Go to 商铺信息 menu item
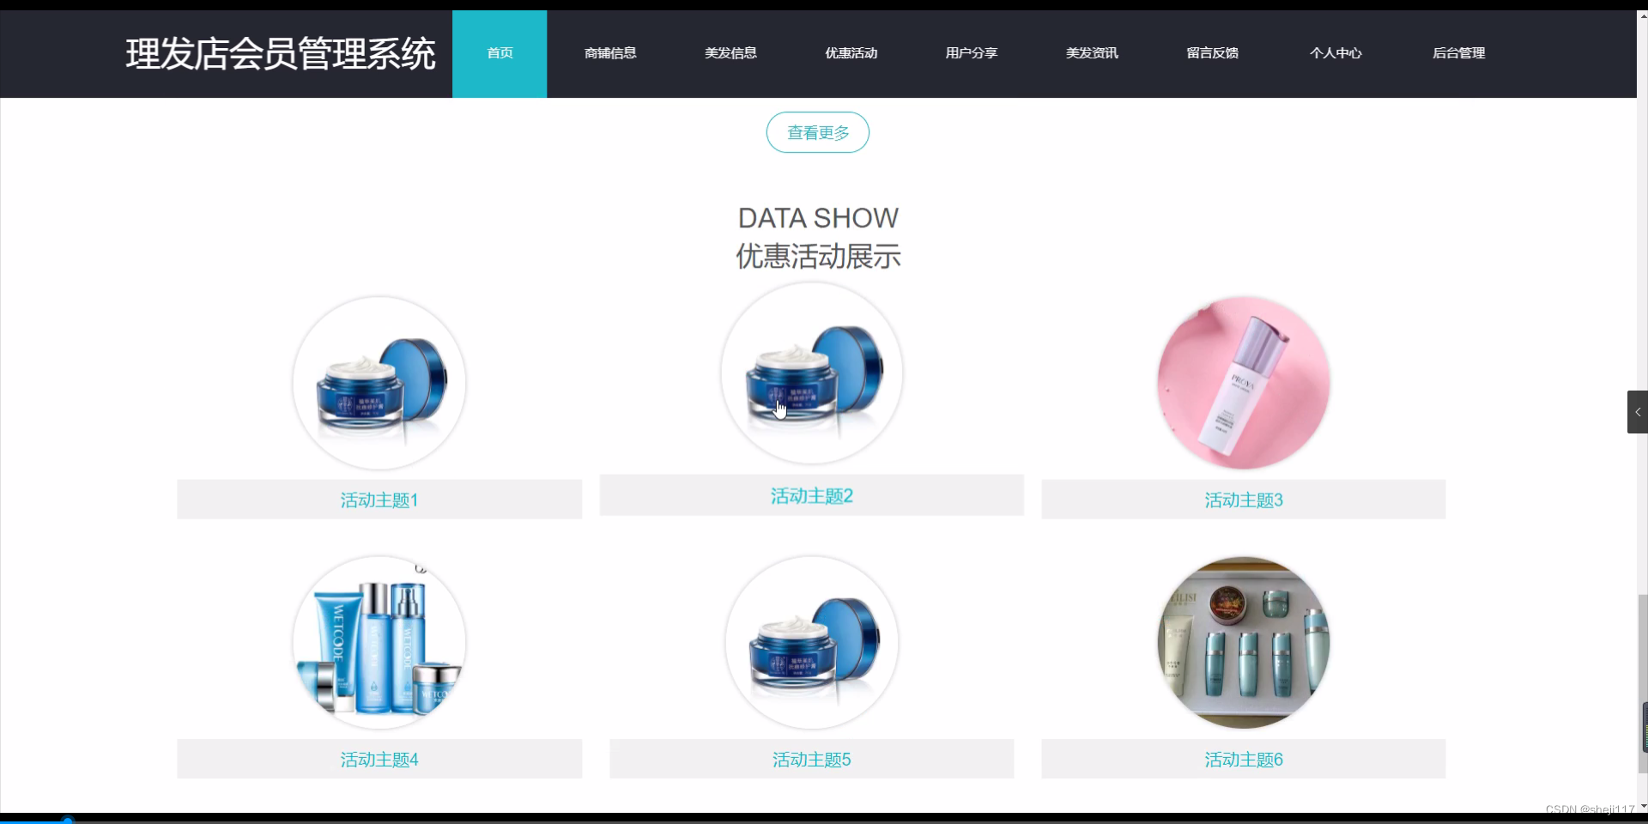 point(610,53)
